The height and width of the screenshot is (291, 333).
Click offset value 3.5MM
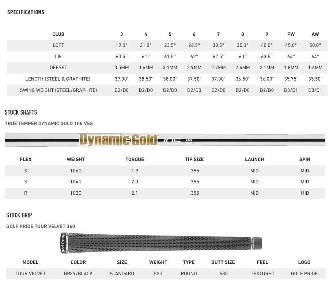[x=121, y=68]
